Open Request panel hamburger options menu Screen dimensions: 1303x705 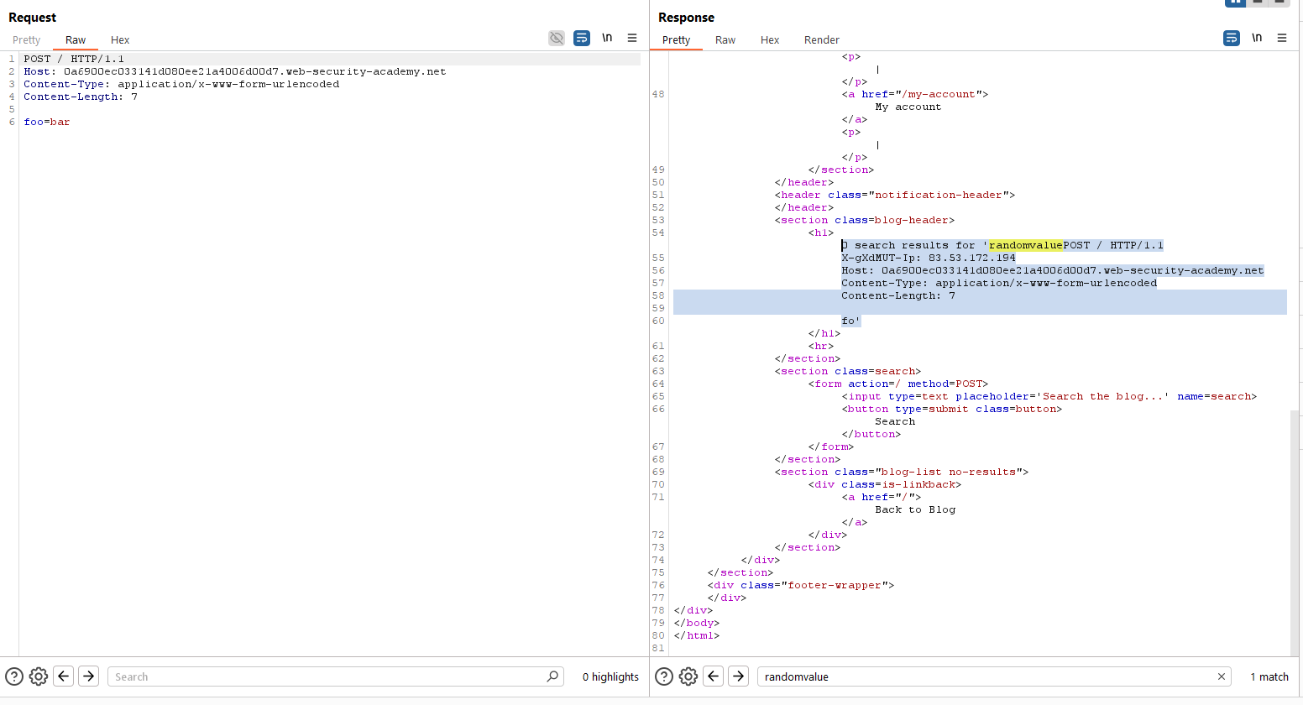[x=632, y=38]
